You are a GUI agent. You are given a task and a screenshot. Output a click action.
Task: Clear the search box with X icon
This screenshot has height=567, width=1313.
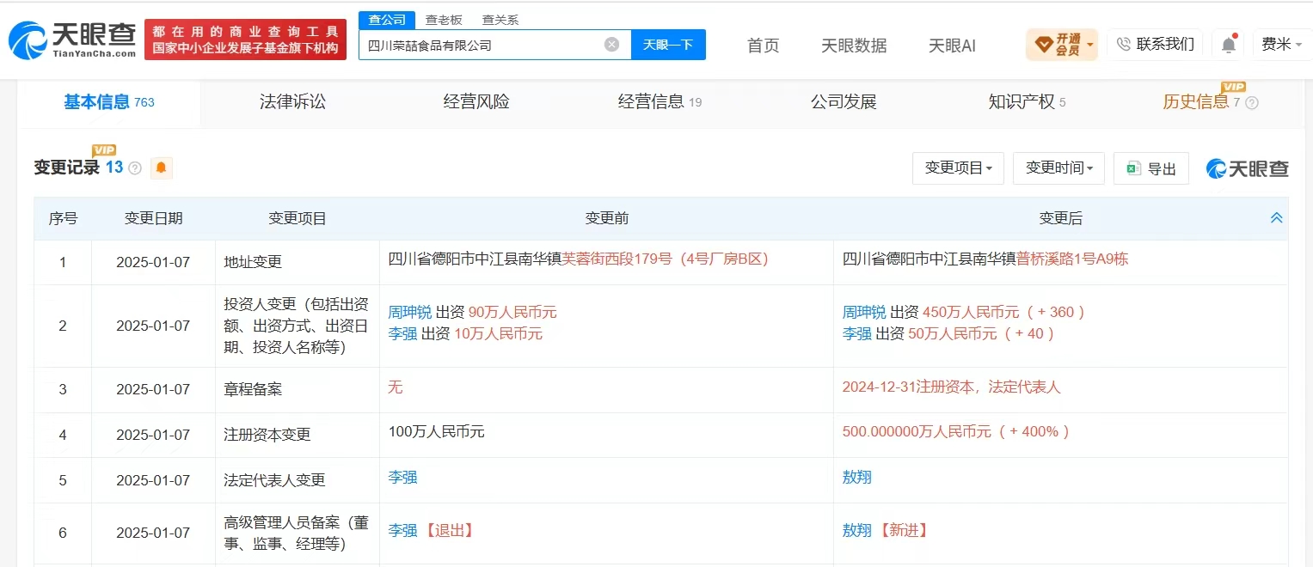[x=611, y=45]
